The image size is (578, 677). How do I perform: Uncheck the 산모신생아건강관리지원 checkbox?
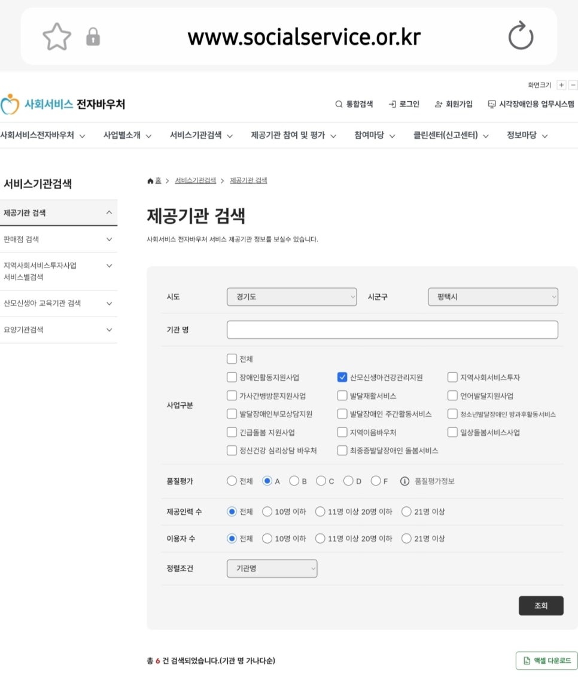[x=342, y=378]
